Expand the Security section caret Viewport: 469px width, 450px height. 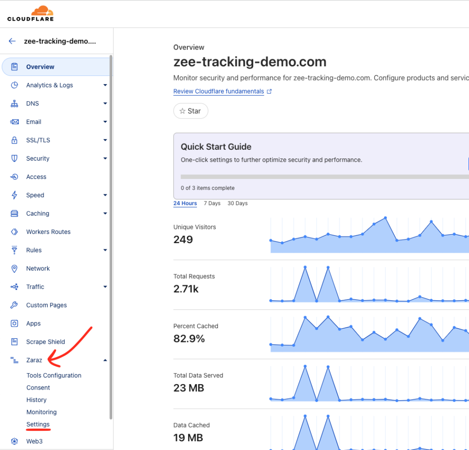coord(105,158)
